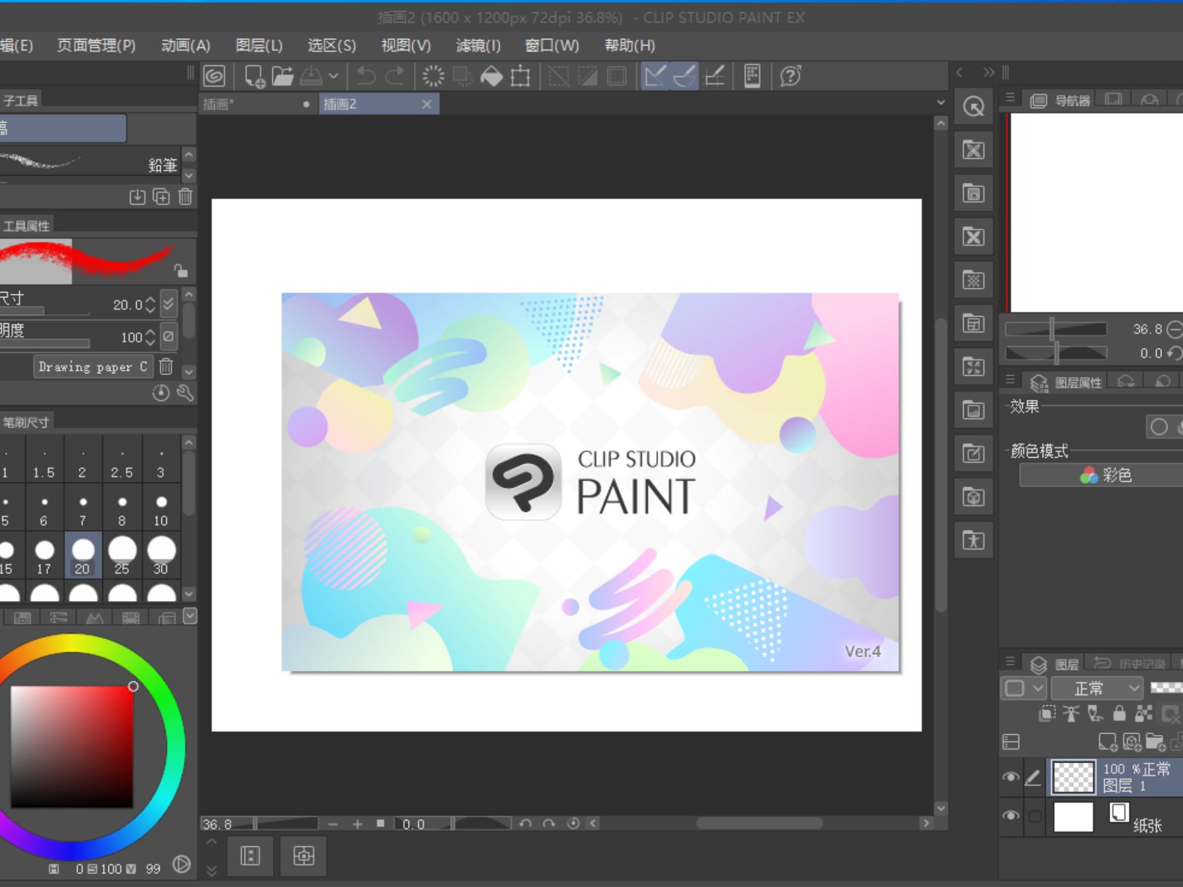Set as Reference Layer toggle
Screen dimensions: 1183x887
1071,714
